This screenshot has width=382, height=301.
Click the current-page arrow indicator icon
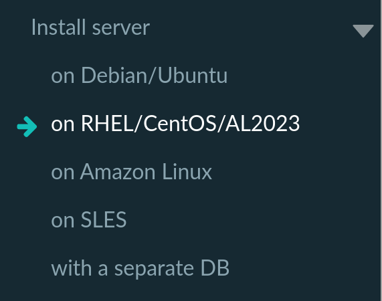pyautogui.click(x=27, y=126)
